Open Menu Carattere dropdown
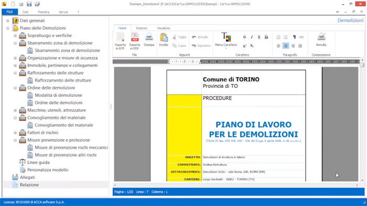 (x=226, y=40)
